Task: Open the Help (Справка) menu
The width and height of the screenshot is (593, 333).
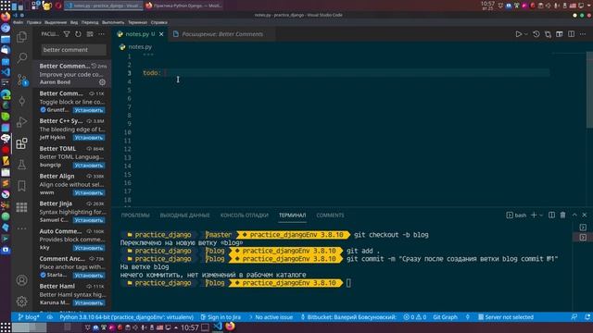Action: [158, 22]
